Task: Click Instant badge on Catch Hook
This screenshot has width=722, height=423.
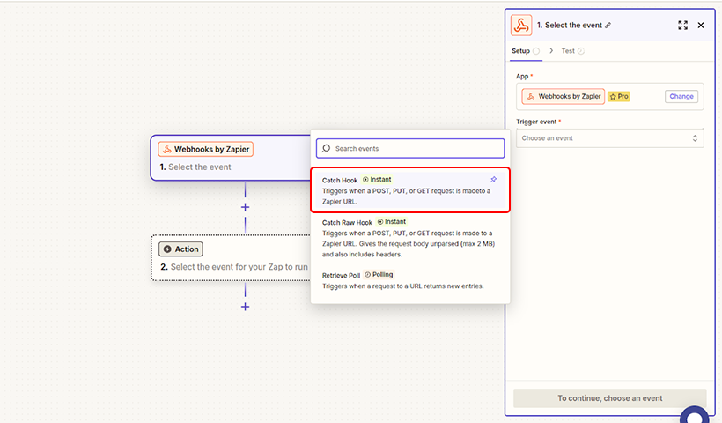Action: [x=377, y=179]
